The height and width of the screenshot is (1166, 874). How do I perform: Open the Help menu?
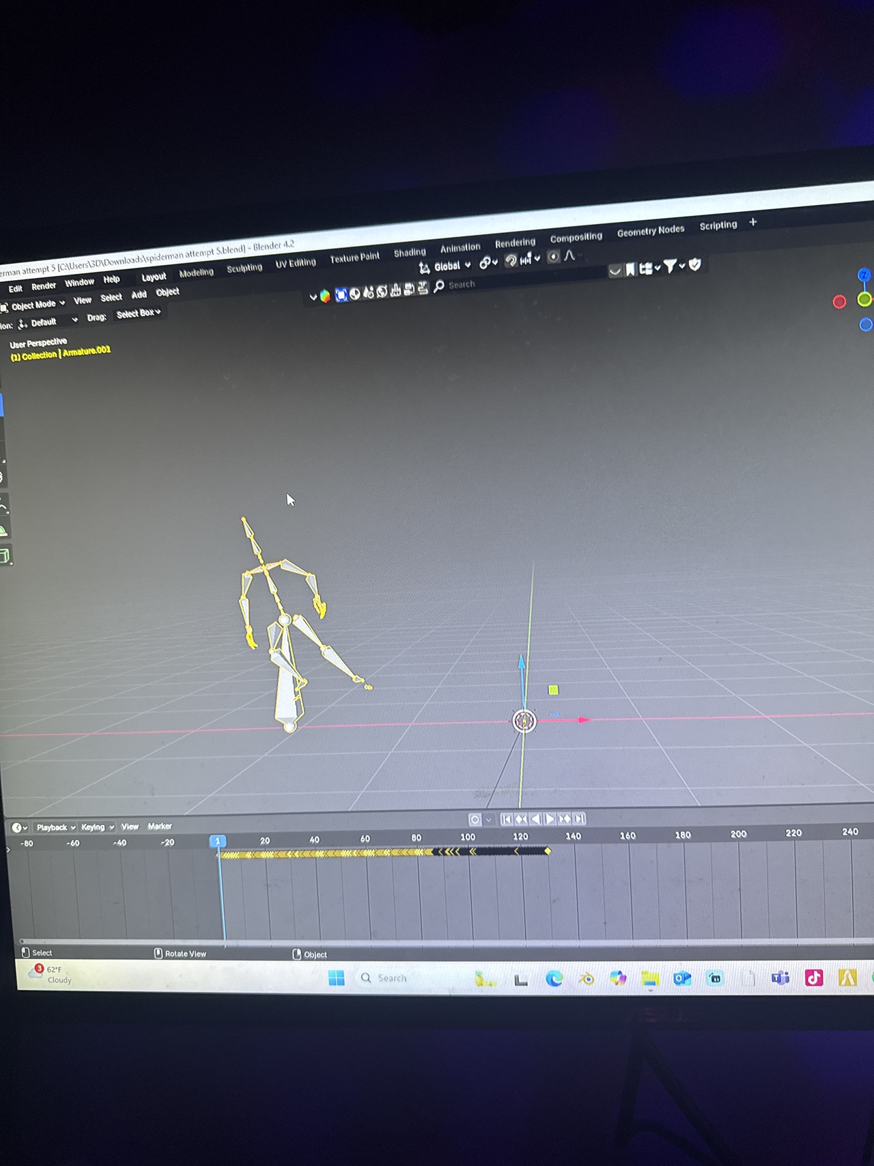click(x=111, y=279)
